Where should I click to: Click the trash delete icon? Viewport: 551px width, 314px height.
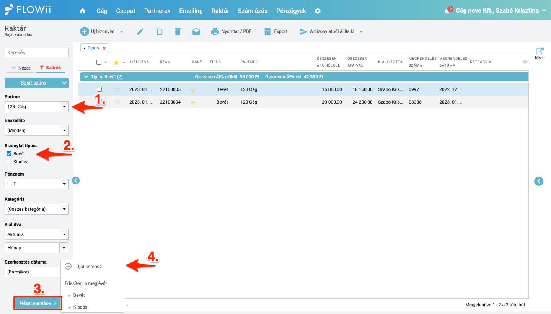[178, 31]
